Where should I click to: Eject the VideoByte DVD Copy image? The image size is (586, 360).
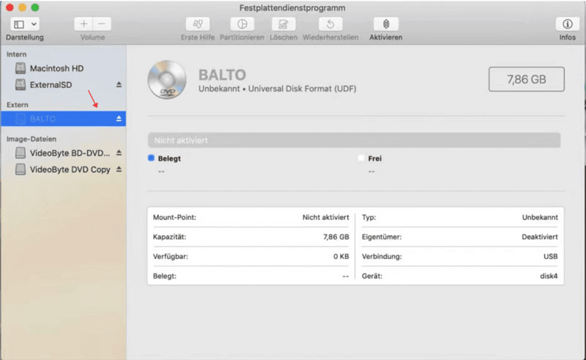click(119, 169)
